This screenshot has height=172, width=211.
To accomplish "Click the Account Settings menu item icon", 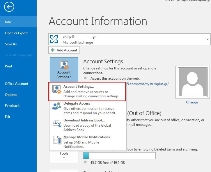I will pos(57,89).
